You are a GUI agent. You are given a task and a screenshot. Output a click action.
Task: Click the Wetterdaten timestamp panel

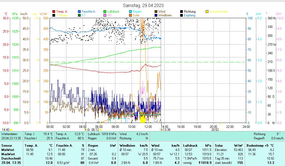pos(11,136)
